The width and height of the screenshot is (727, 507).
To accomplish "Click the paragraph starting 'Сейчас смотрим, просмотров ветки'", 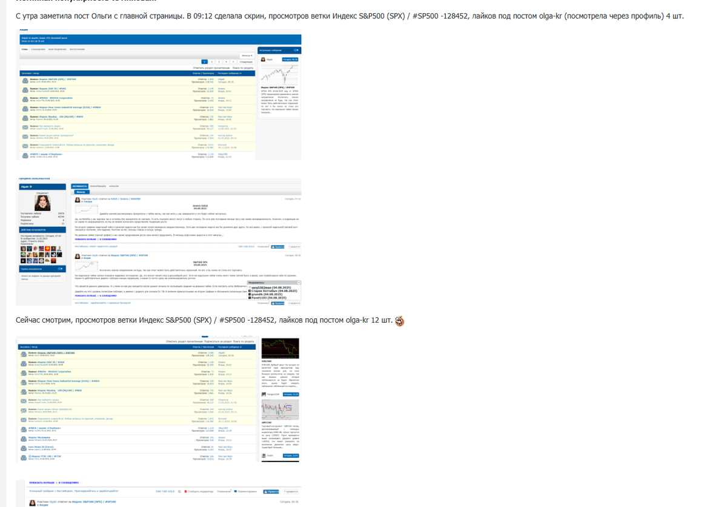I will point(205,321).
